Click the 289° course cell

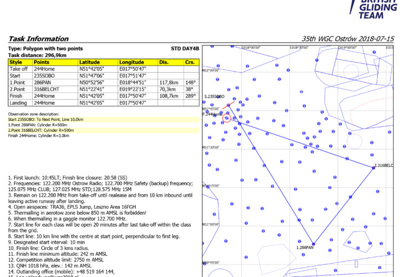click(x=191, y=96)
